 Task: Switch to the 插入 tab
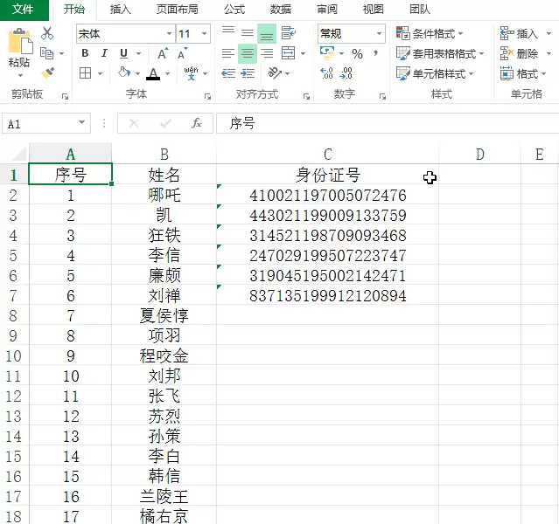[120, 10]
